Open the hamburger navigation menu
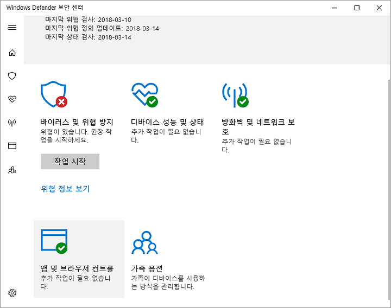 click(12, 28)
